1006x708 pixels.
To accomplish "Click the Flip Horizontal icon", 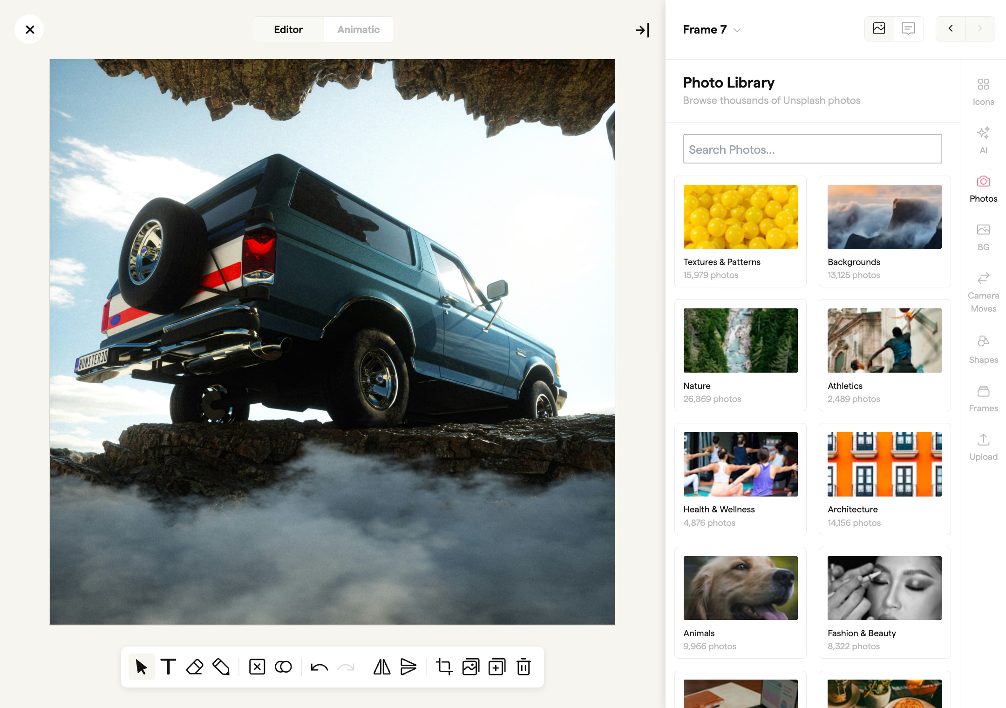I will point(381,667).
